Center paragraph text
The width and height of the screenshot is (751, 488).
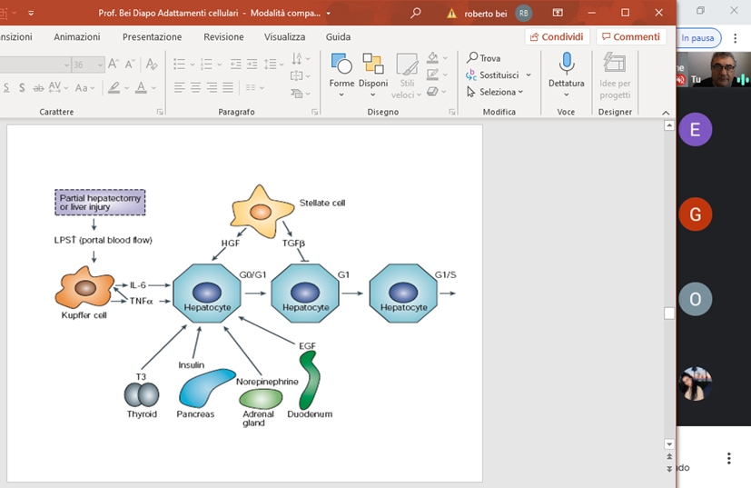pos(195,87)
